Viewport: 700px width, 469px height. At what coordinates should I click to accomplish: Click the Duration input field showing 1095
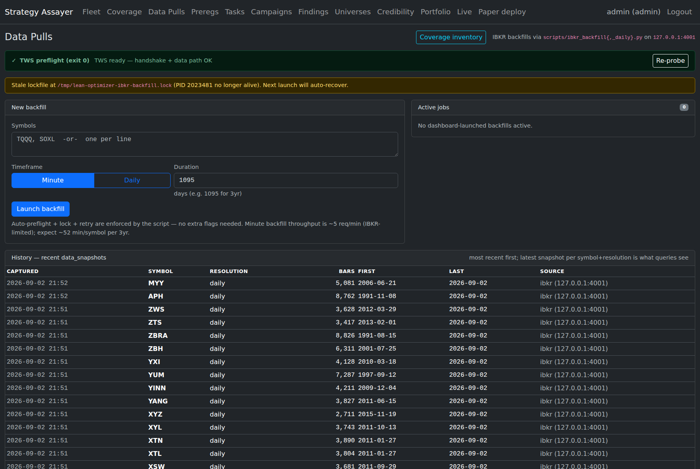tap(286, 180)
